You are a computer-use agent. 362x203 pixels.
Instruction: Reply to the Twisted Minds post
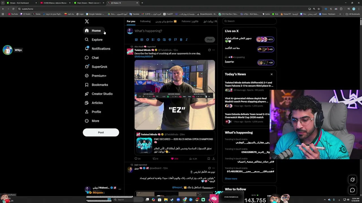coord(137,159)
